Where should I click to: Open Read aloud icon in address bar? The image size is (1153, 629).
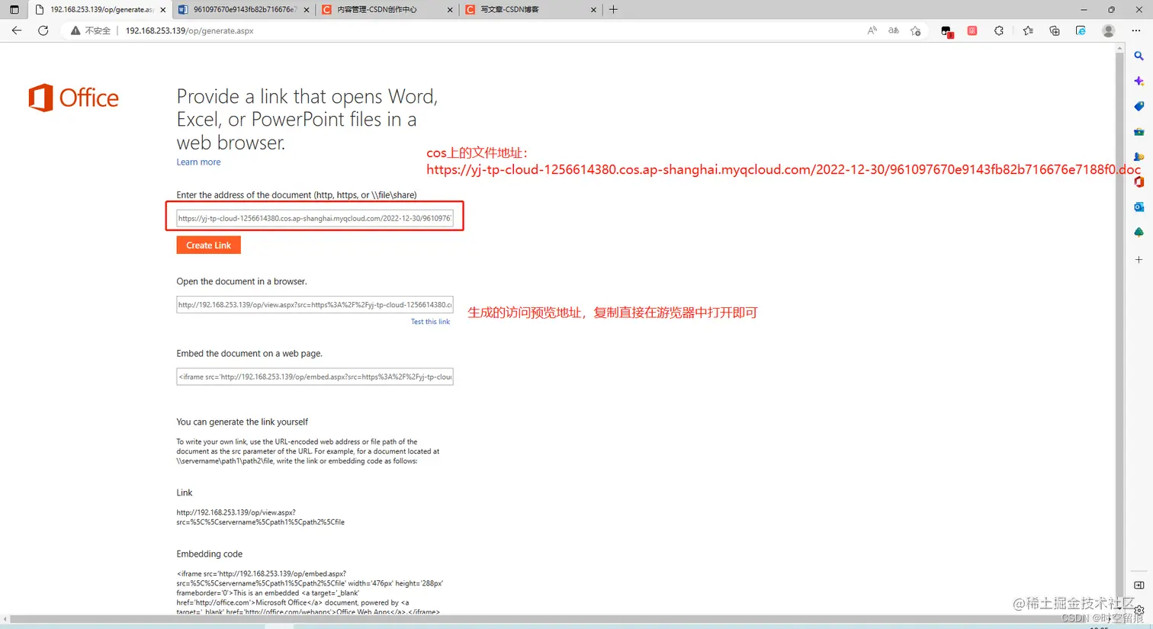872,30
